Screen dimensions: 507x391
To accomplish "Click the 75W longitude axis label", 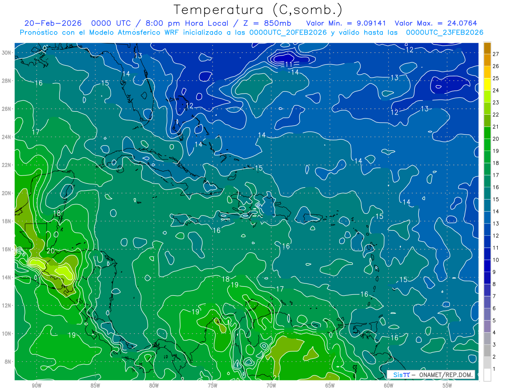I will pos(213,386).
